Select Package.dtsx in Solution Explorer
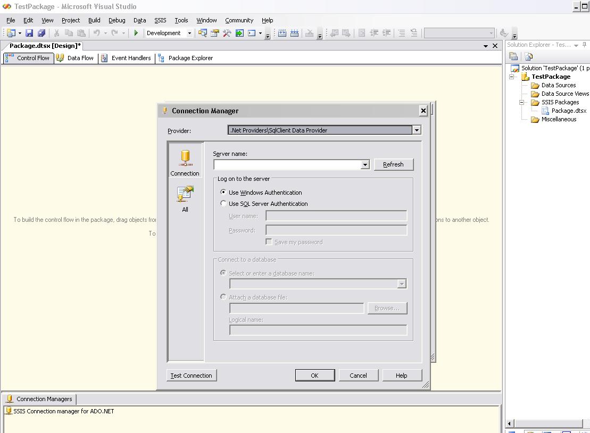Viewport: 590px width, 433px height. (568, 111)
